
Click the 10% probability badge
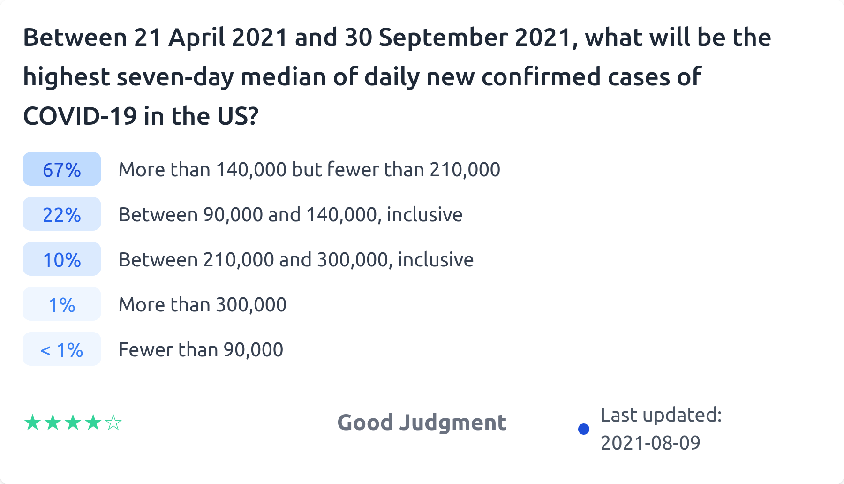click(x=62, y=259)
